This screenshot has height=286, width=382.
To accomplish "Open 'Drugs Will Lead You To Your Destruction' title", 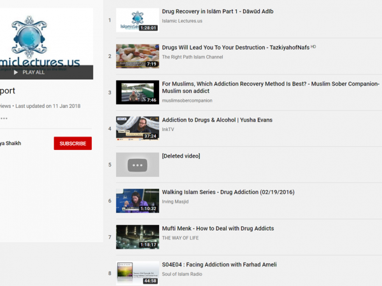I will 236,48.
